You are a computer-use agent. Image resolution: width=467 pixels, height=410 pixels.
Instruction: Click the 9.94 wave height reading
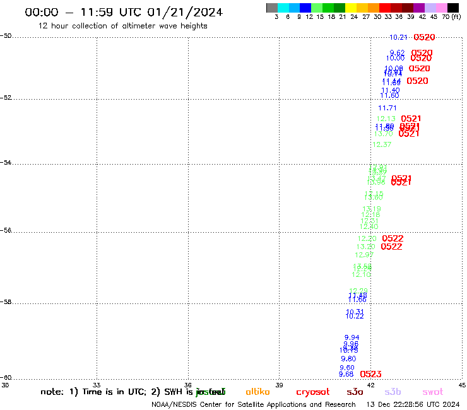point(352,337)
